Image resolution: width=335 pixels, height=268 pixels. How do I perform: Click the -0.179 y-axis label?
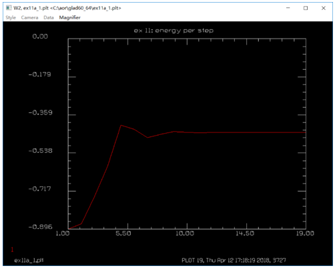coord(40,74)
